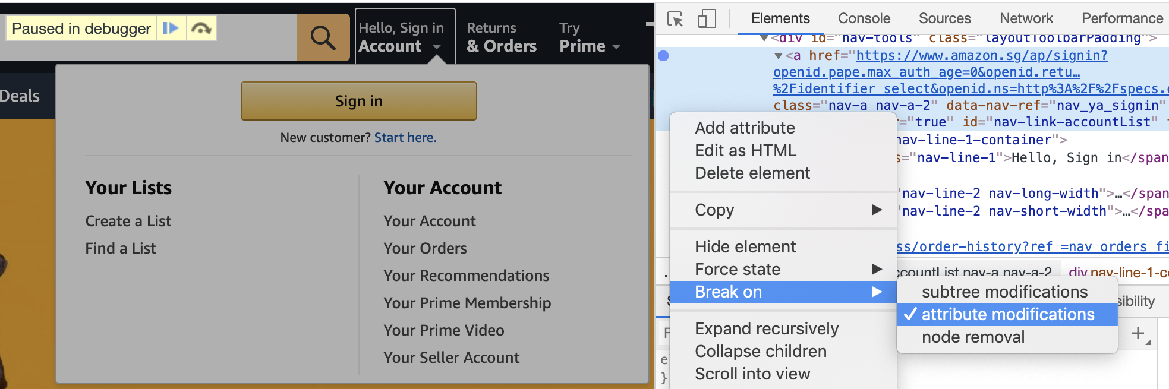1169x389 pixels.
Task: Open Your Orders account link
Action: (425, 248)
